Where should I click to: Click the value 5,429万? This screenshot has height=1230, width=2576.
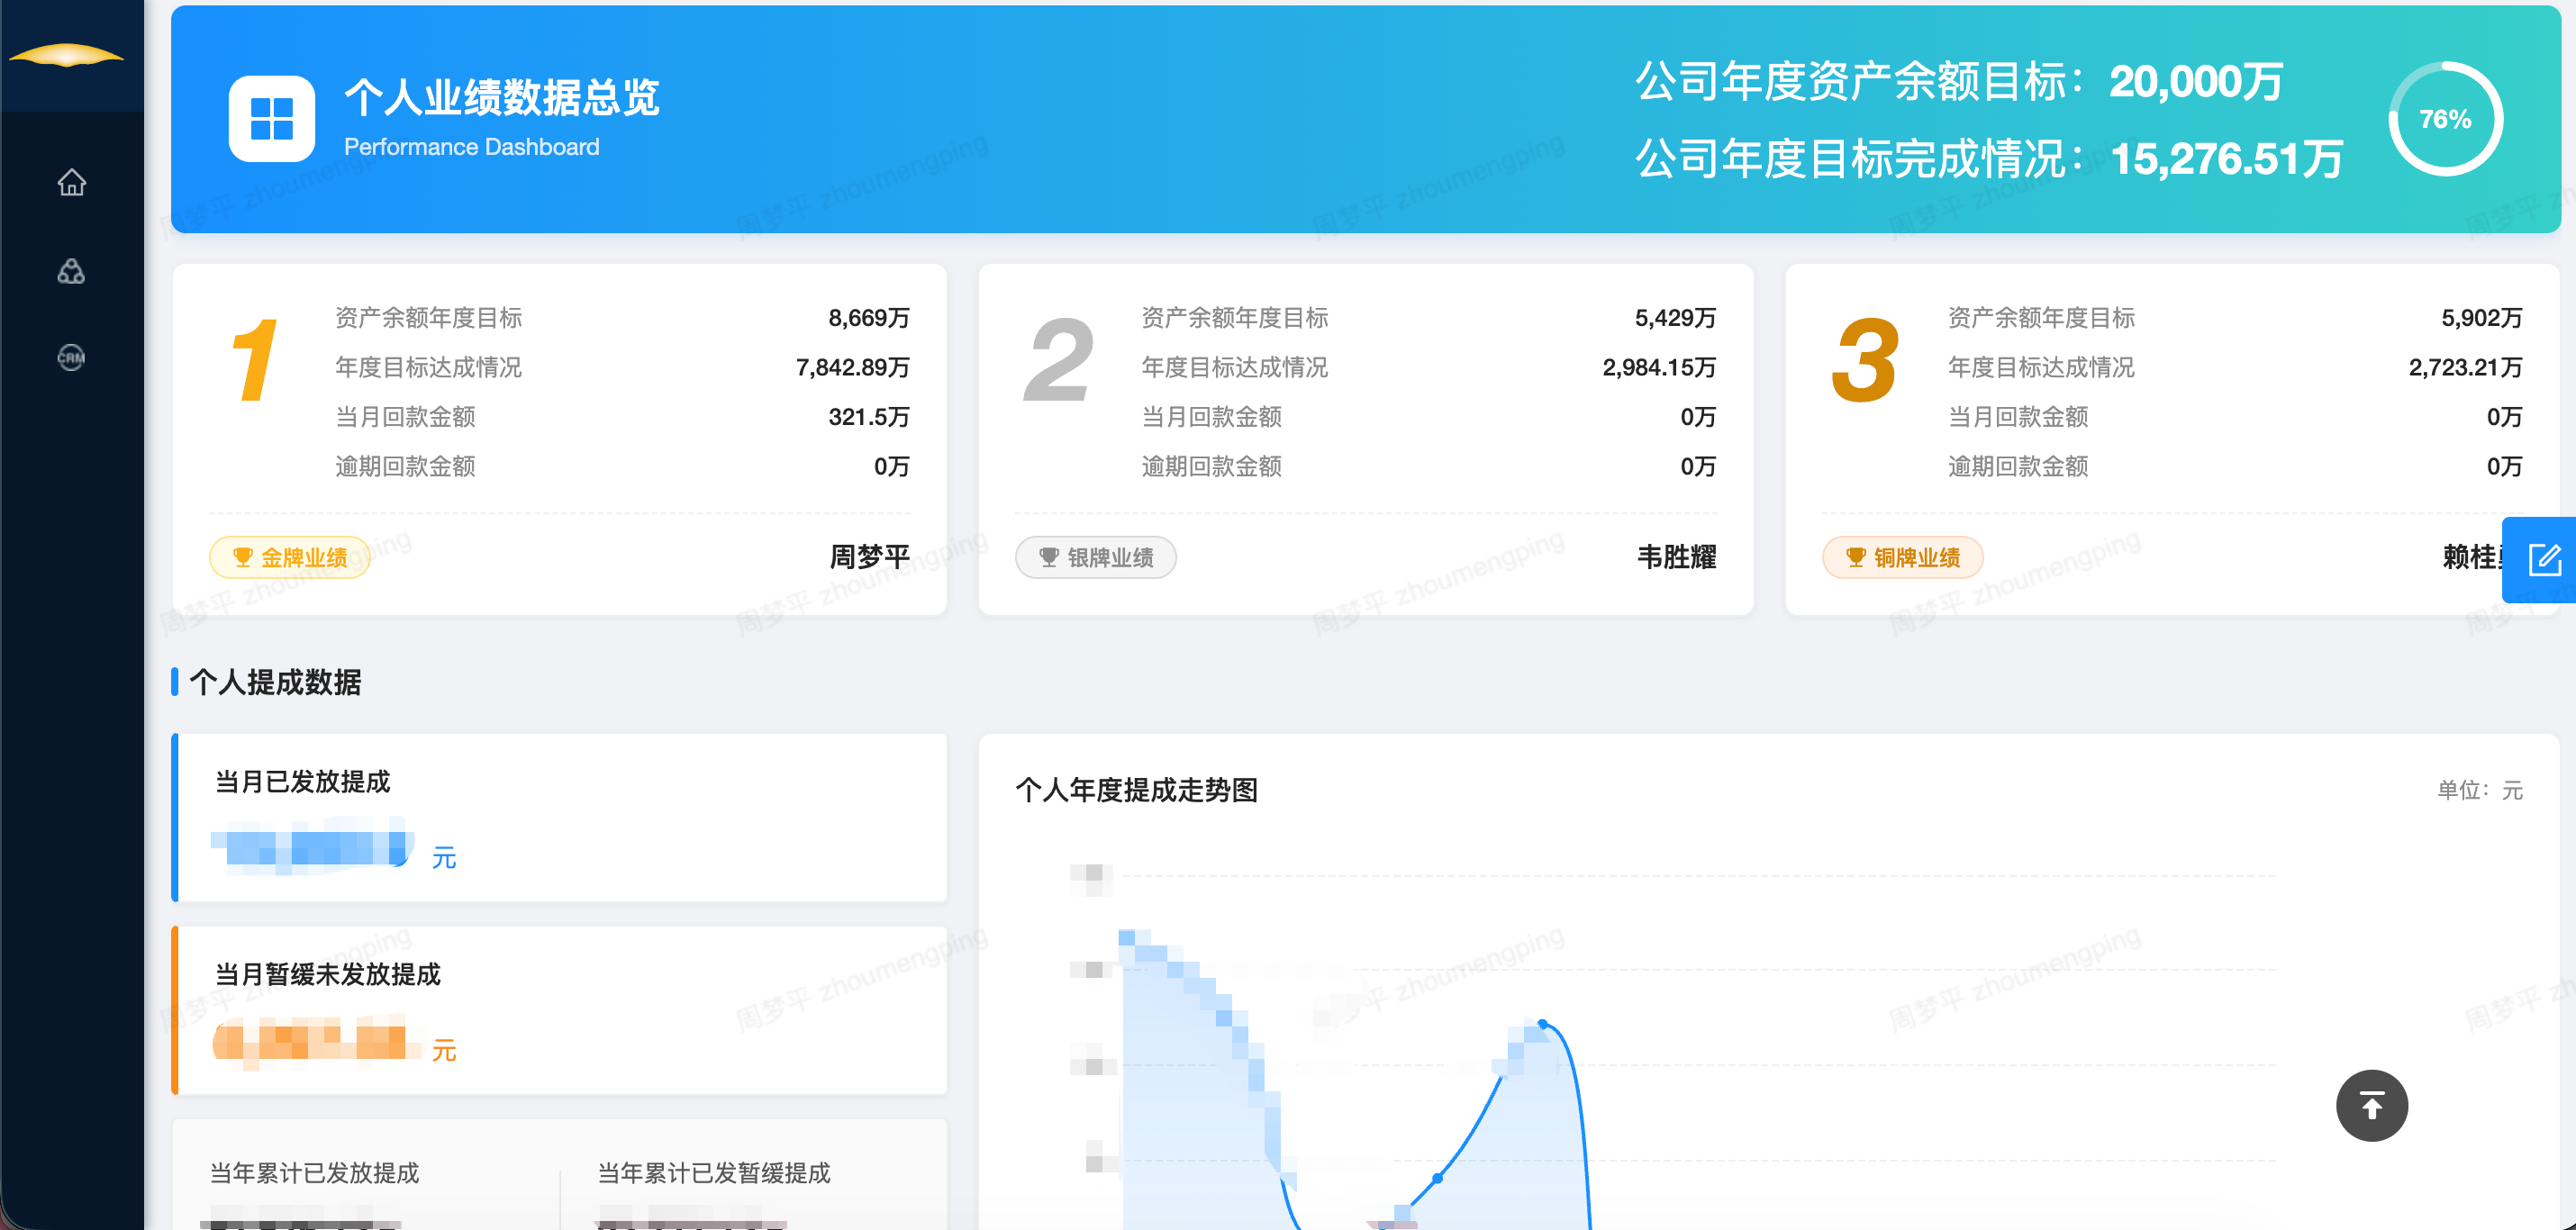(1675, 318)
